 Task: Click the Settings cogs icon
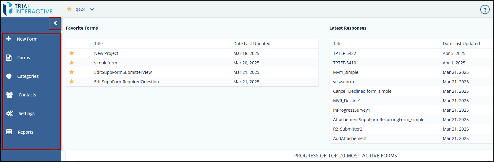coord(9,113)
